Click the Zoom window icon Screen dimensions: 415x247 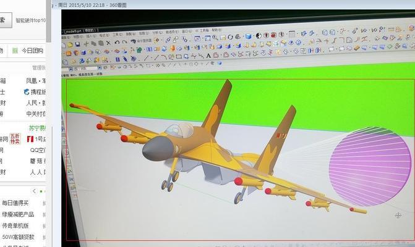(x=208, y=38)
